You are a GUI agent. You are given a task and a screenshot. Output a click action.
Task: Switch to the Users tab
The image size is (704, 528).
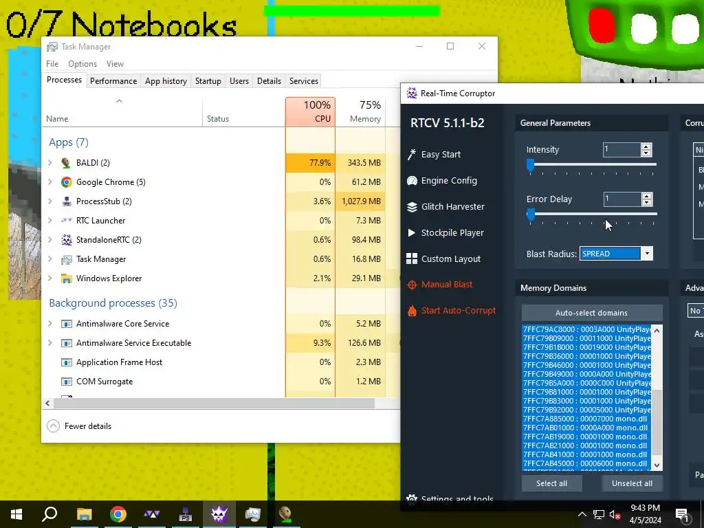(x=239, y=81)
